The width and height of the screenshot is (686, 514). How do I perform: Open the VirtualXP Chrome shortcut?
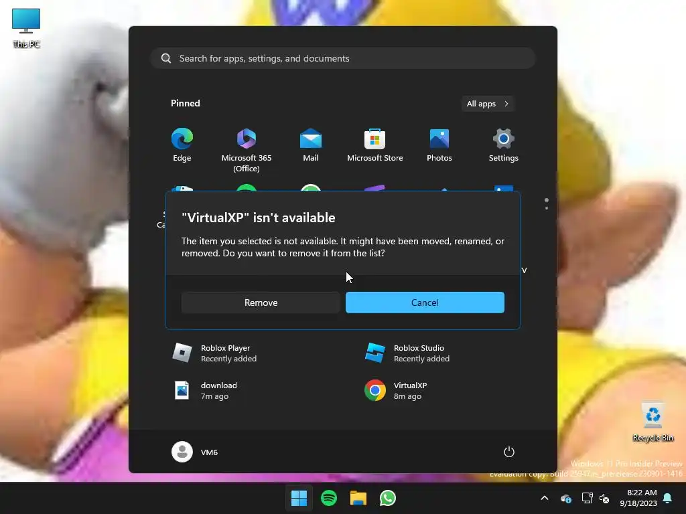tap(441, 390)
